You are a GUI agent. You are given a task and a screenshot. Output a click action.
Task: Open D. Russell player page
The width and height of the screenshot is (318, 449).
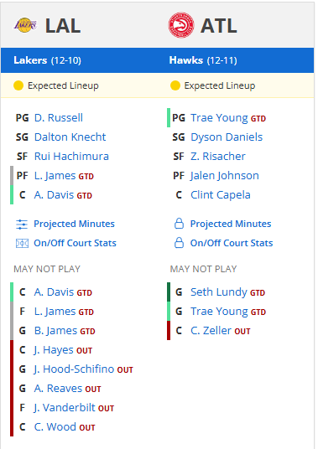(x=59, y=117)
